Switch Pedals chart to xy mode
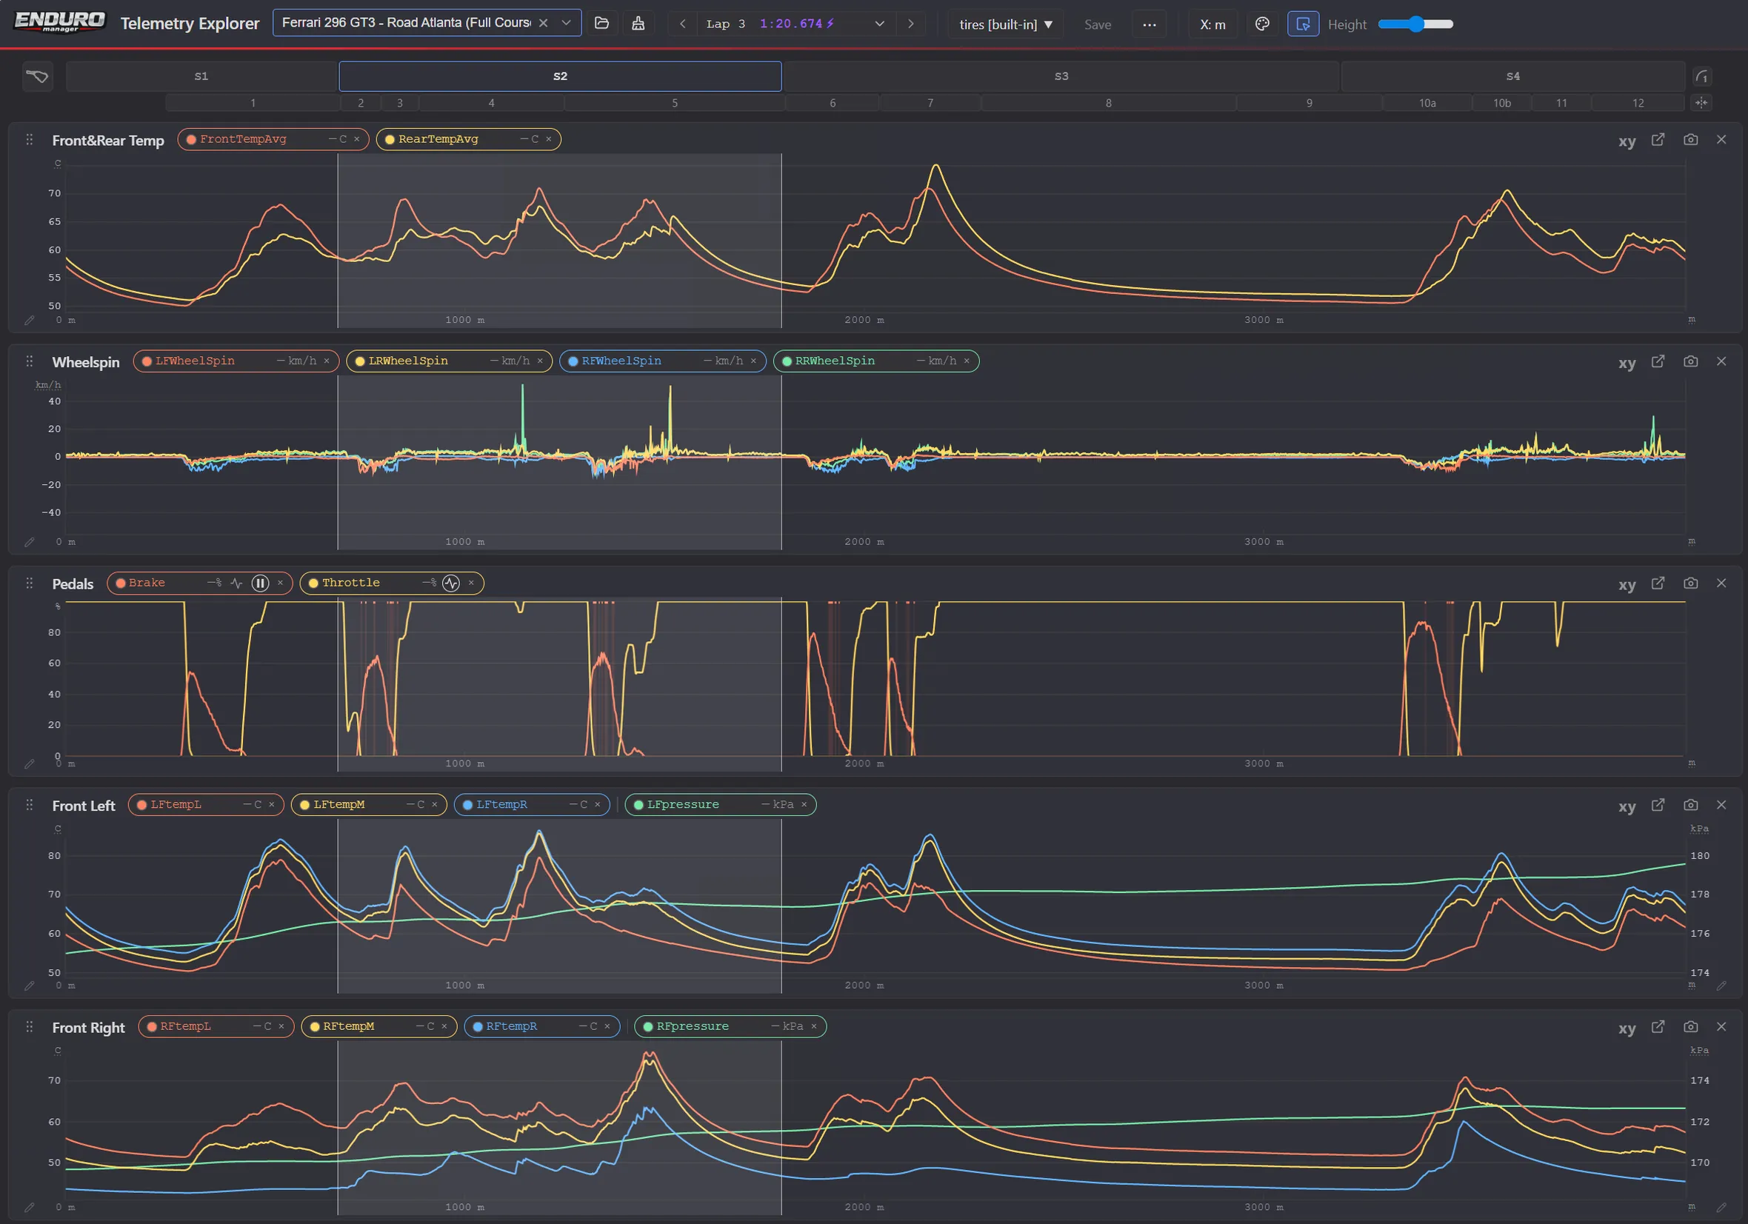This screenshot has width=1748, height=1224. [1627, 584]
